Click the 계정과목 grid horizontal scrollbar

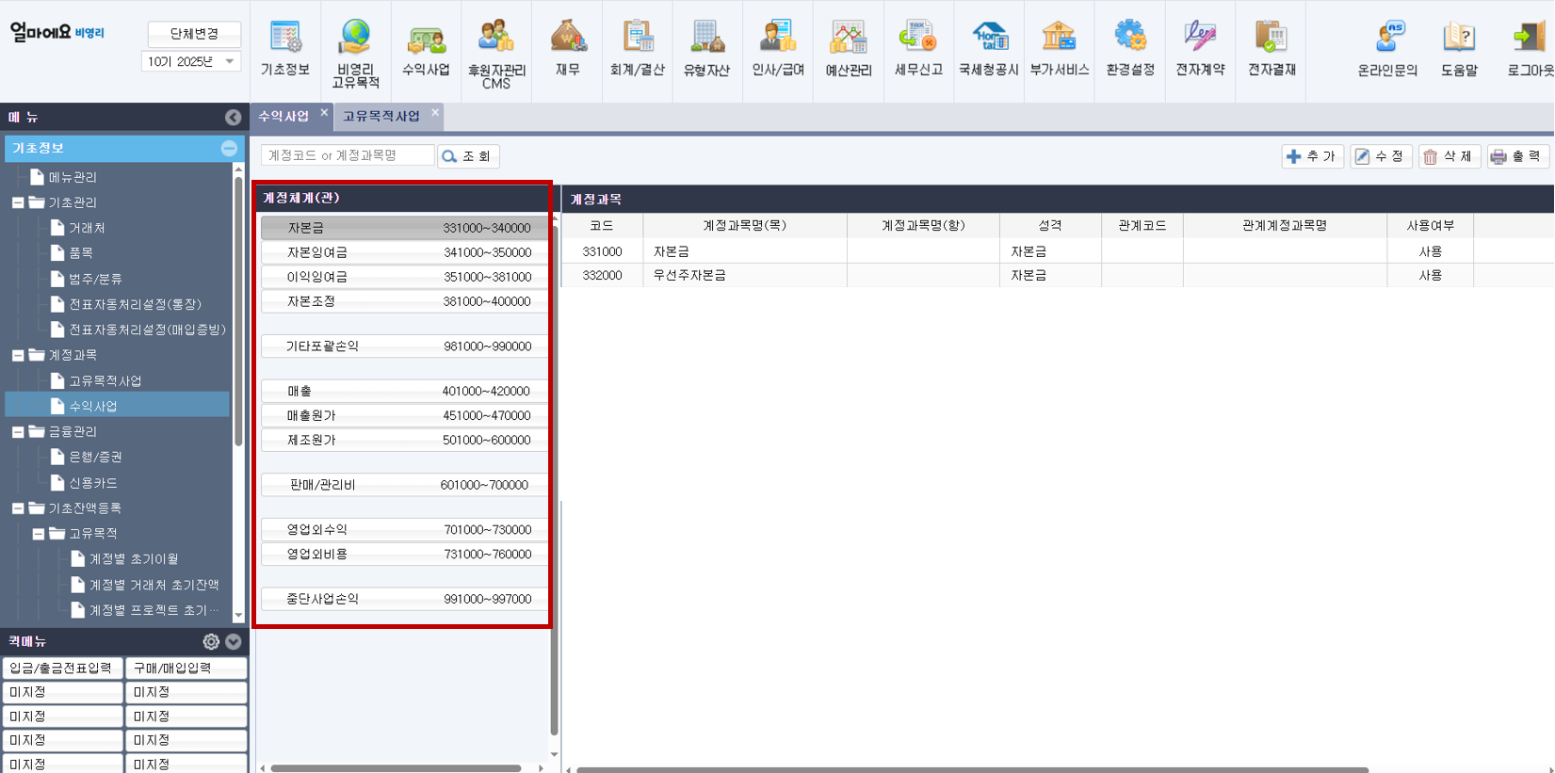coord(972,769)
